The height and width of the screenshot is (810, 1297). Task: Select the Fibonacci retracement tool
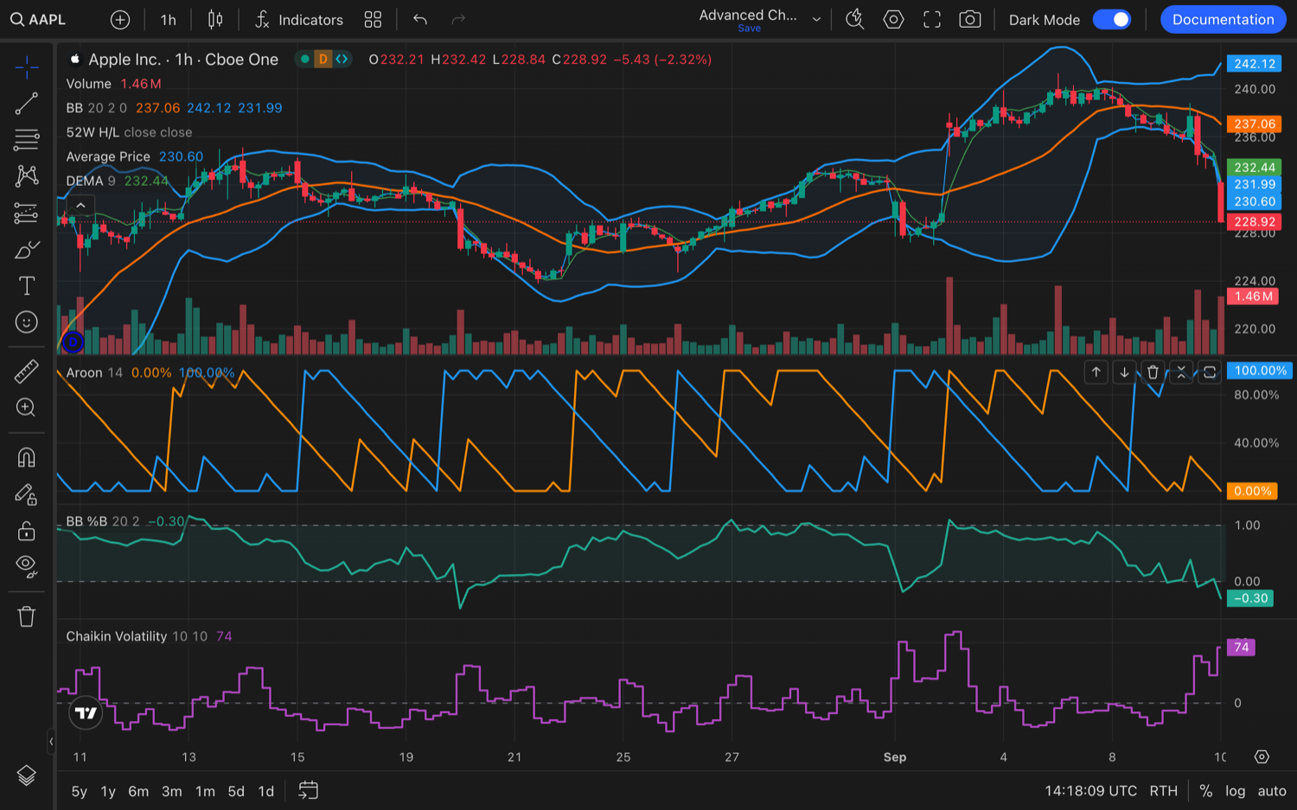[27, 140]
